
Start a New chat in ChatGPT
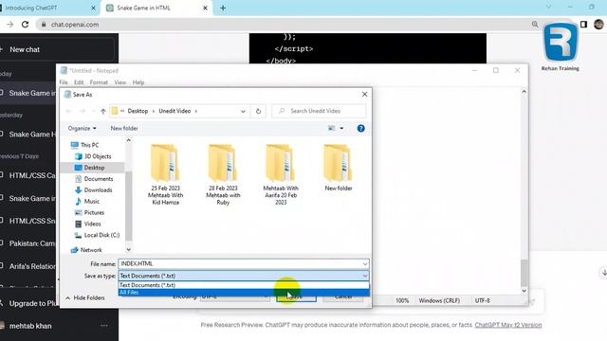pyautogui.click(x=57, y=49)
